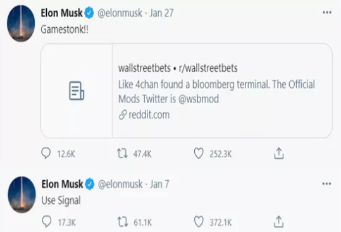The height and width of the screenshot is (232, 341).
Task: Share the Gamestonk tweet
Action: pos(278,154)
